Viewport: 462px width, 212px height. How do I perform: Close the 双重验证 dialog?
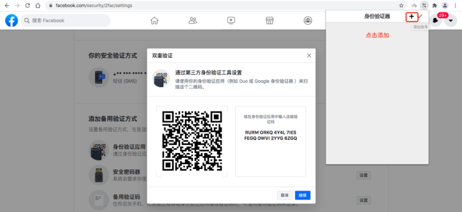coord(309,55)
